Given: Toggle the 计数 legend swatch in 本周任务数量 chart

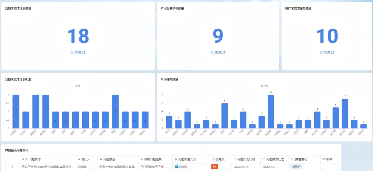Looking at the screenshot, I should click(262, 86).
